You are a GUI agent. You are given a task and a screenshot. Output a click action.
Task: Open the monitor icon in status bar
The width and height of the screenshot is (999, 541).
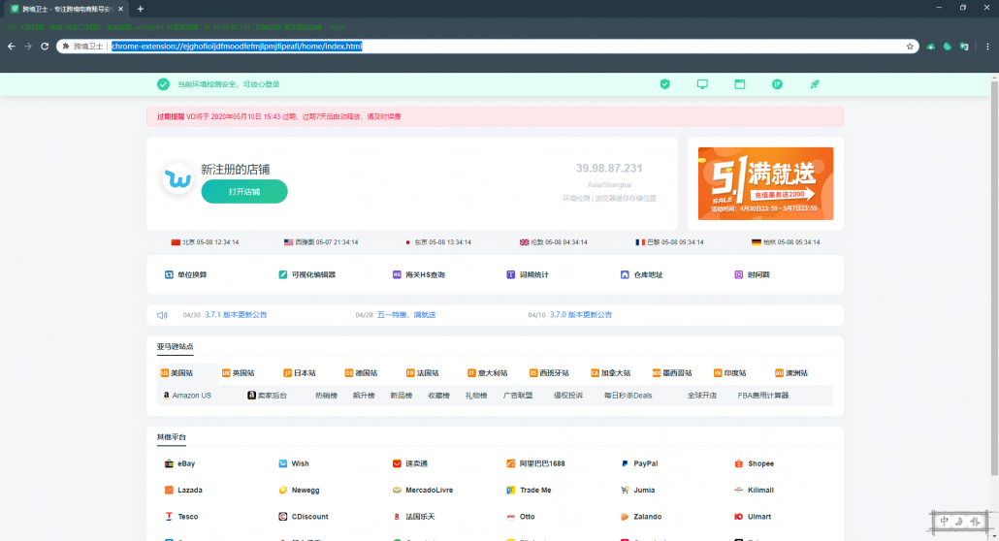[x=702, y=84]
